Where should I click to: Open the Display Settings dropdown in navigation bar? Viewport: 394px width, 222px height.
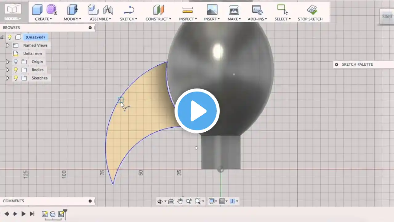tap(213, 201)
